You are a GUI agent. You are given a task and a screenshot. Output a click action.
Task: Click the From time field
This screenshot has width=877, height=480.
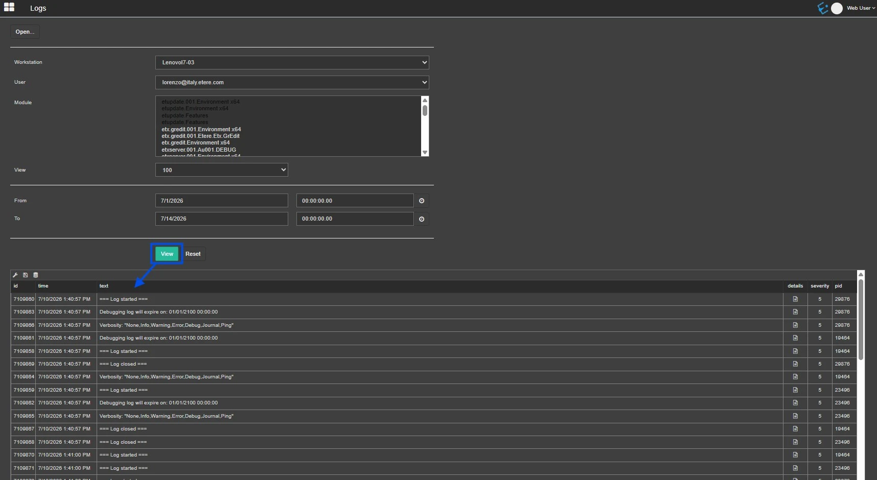point(355,201)
